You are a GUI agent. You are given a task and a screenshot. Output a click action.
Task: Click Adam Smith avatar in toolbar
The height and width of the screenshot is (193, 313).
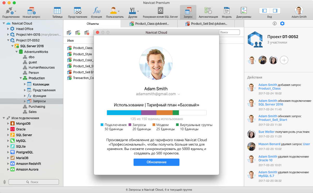299,10
